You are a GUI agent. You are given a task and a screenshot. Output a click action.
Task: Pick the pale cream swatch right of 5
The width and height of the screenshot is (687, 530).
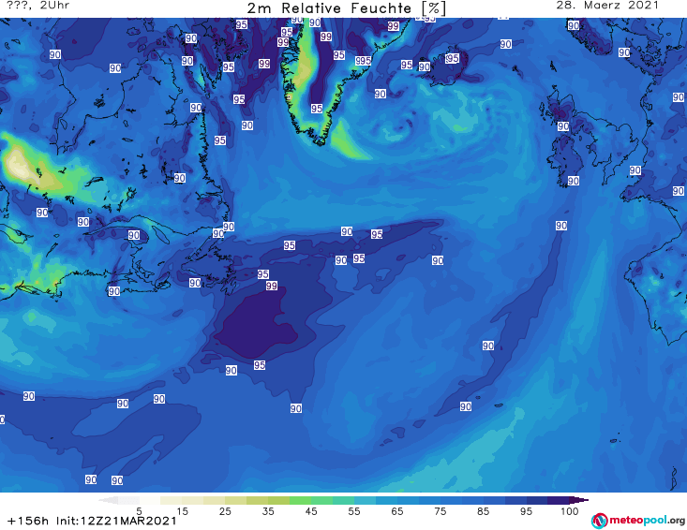[150, 500]
